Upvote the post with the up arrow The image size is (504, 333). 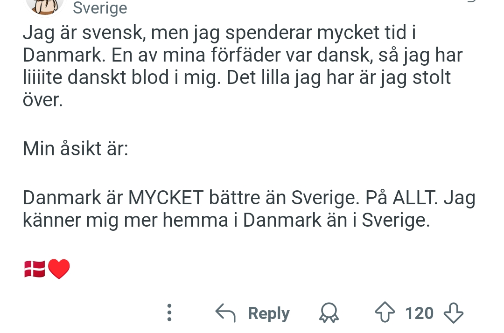[x=385, y=313]
